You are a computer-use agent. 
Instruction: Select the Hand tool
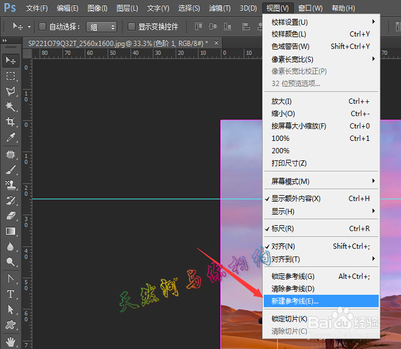11,341
